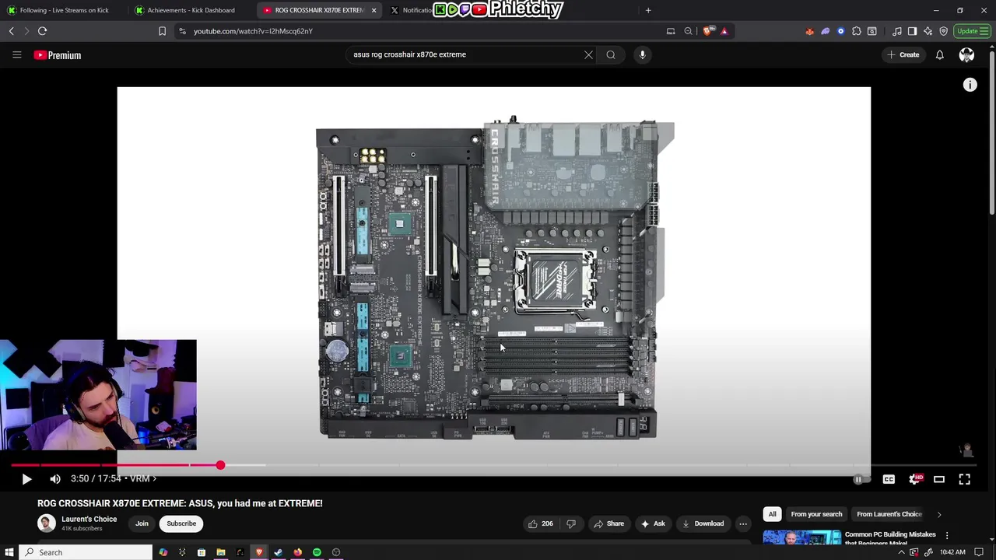
Task: Open YouTube guide hamburger menu
Action: (x=16, y=54)
